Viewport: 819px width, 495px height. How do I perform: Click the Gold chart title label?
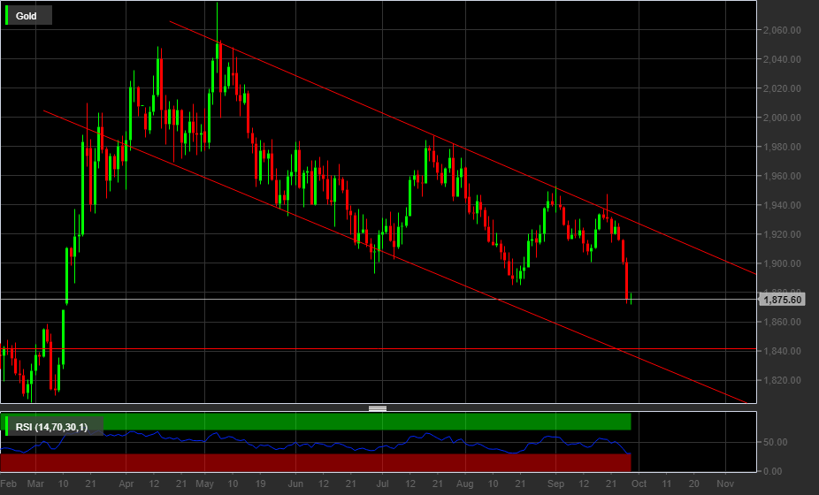(26, 16)
